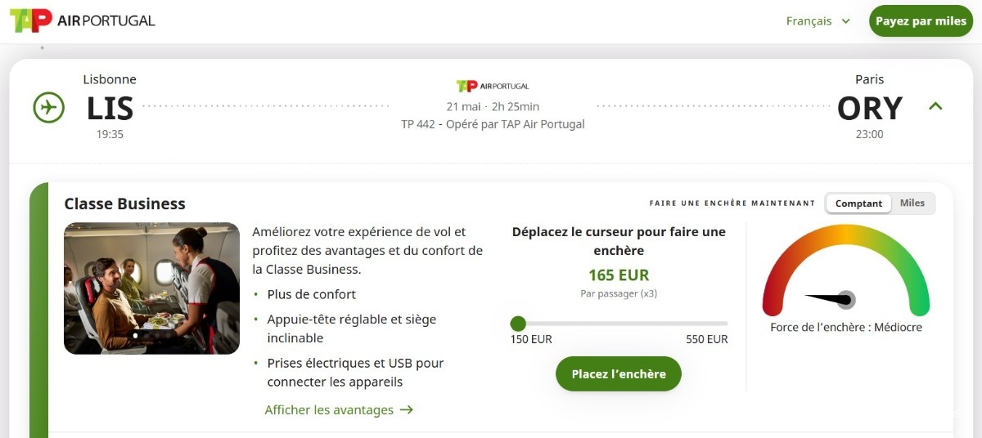Select Comptant payment option
This screenshot has height=438, width=982.
tap(858, 203)
